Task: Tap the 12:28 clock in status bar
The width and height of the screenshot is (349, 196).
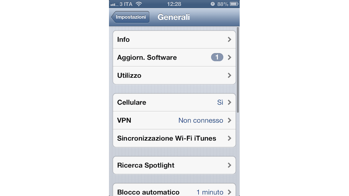Action: point(174,4)
